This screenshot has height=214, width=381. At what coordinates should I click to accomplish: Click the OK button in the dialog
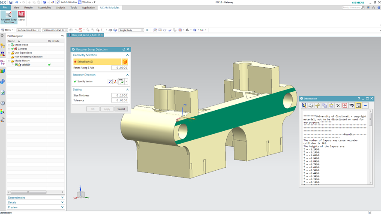[x=93, y=109]
